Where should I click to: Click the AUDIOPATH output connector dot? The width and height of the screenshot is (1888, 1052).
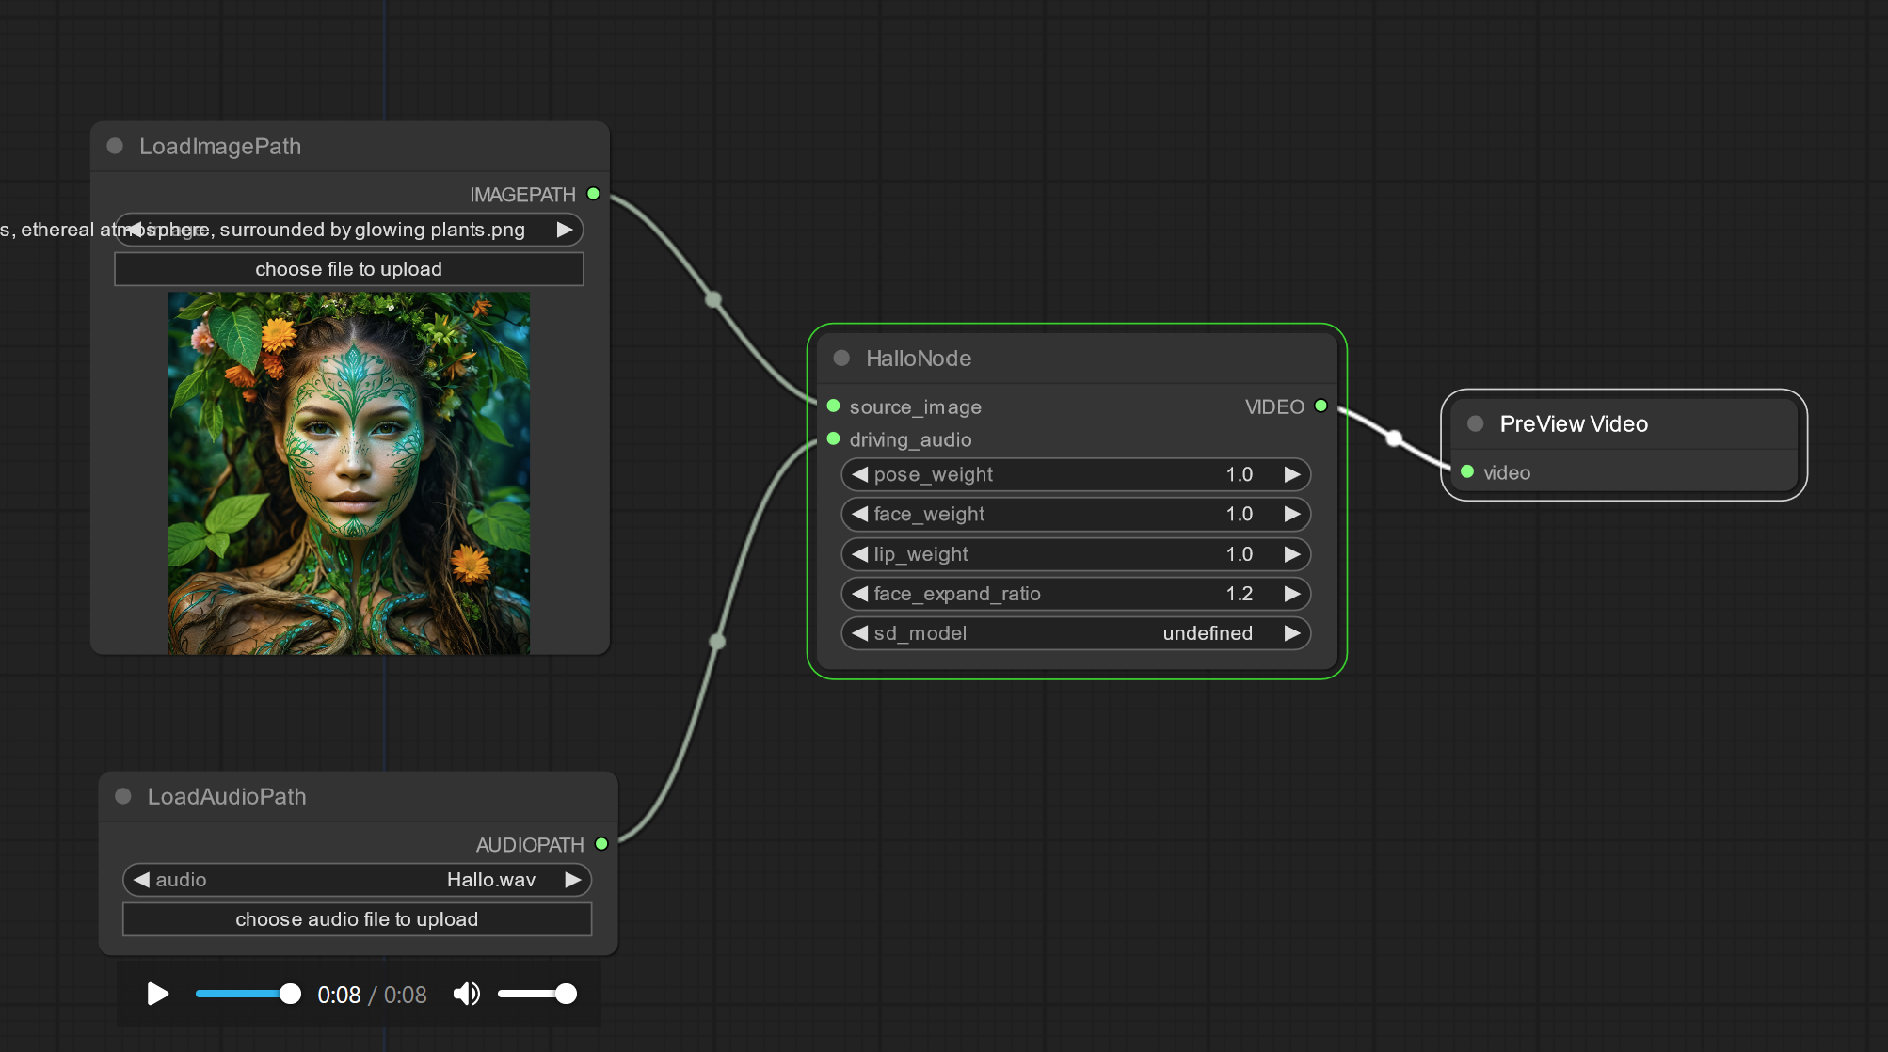(601, 844)
